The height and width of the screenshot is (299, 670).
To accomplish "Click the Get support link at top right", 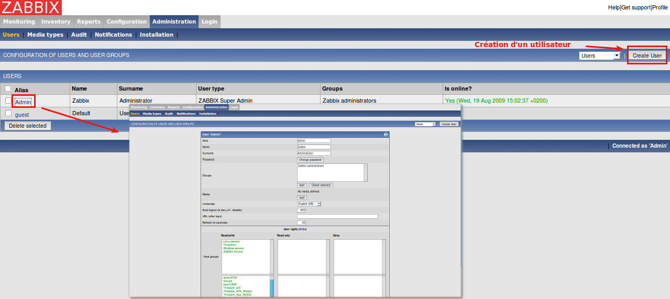I will [x=635, y=8].
